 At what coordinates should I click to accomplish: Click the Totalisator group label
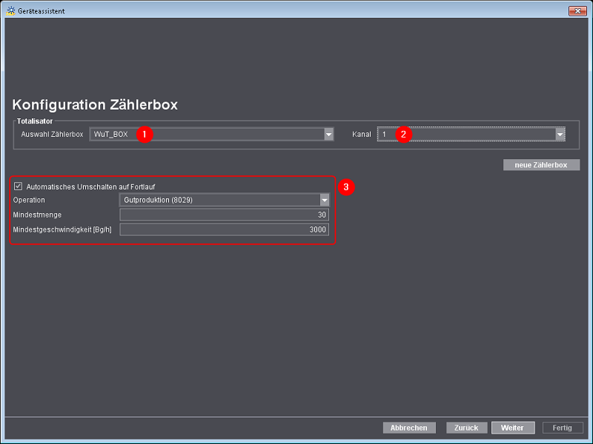(36, 120)
